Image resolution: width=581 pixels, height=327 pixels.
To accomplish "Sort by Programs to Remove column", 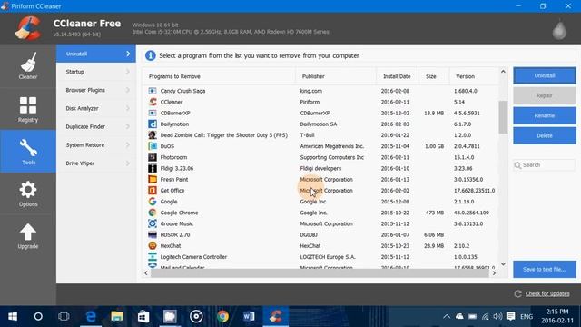I will (219, 76).
